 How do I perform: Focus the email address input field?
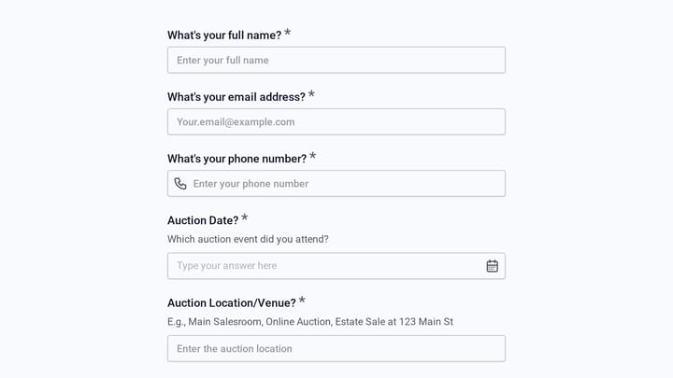pyautogui.click(x=336, y=121)
